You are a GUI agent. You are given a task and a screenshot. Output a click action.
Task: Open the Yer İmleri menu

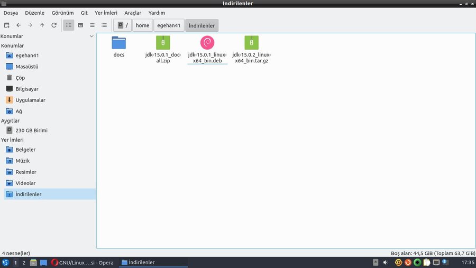(106, 13)
